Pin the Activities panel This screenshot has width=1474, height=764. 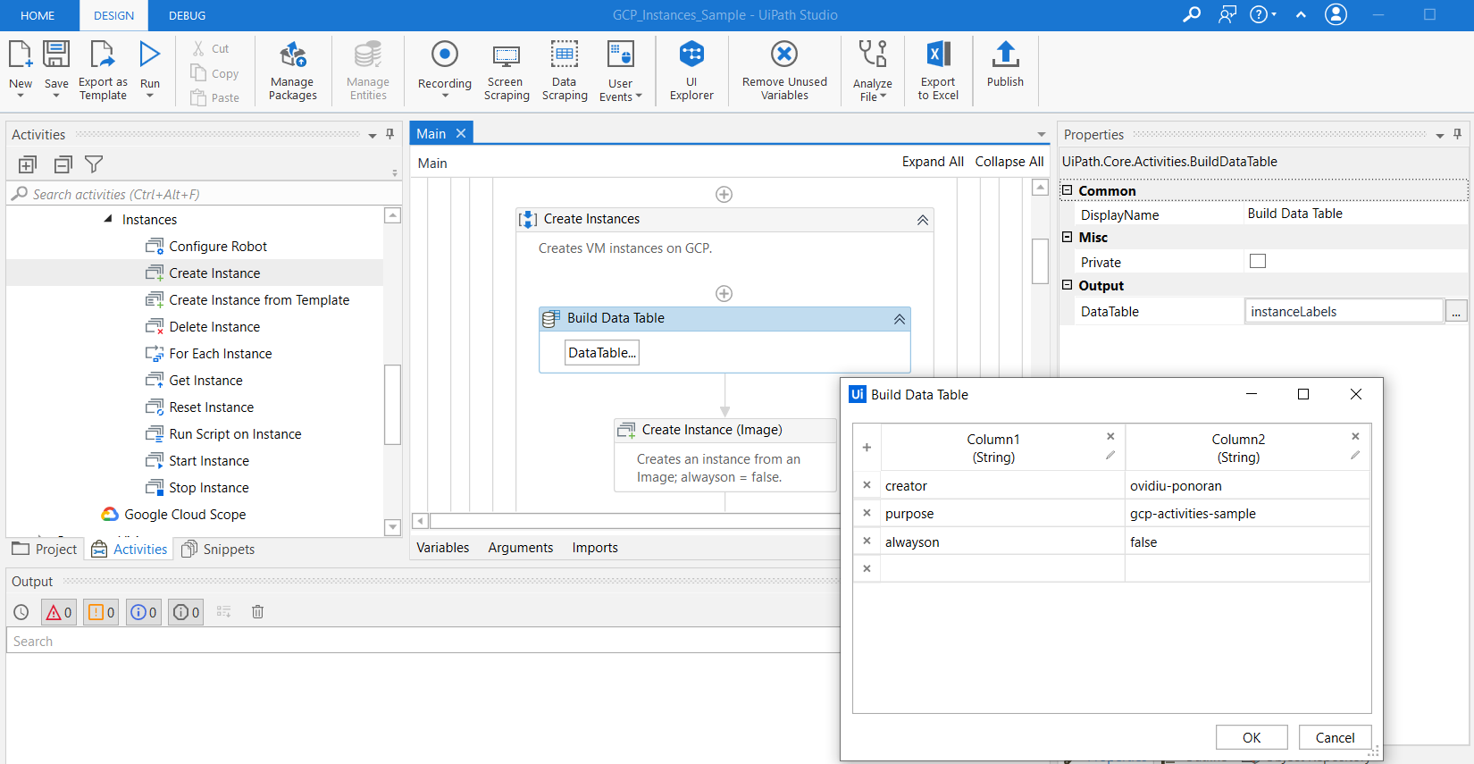tap(389, 134)
